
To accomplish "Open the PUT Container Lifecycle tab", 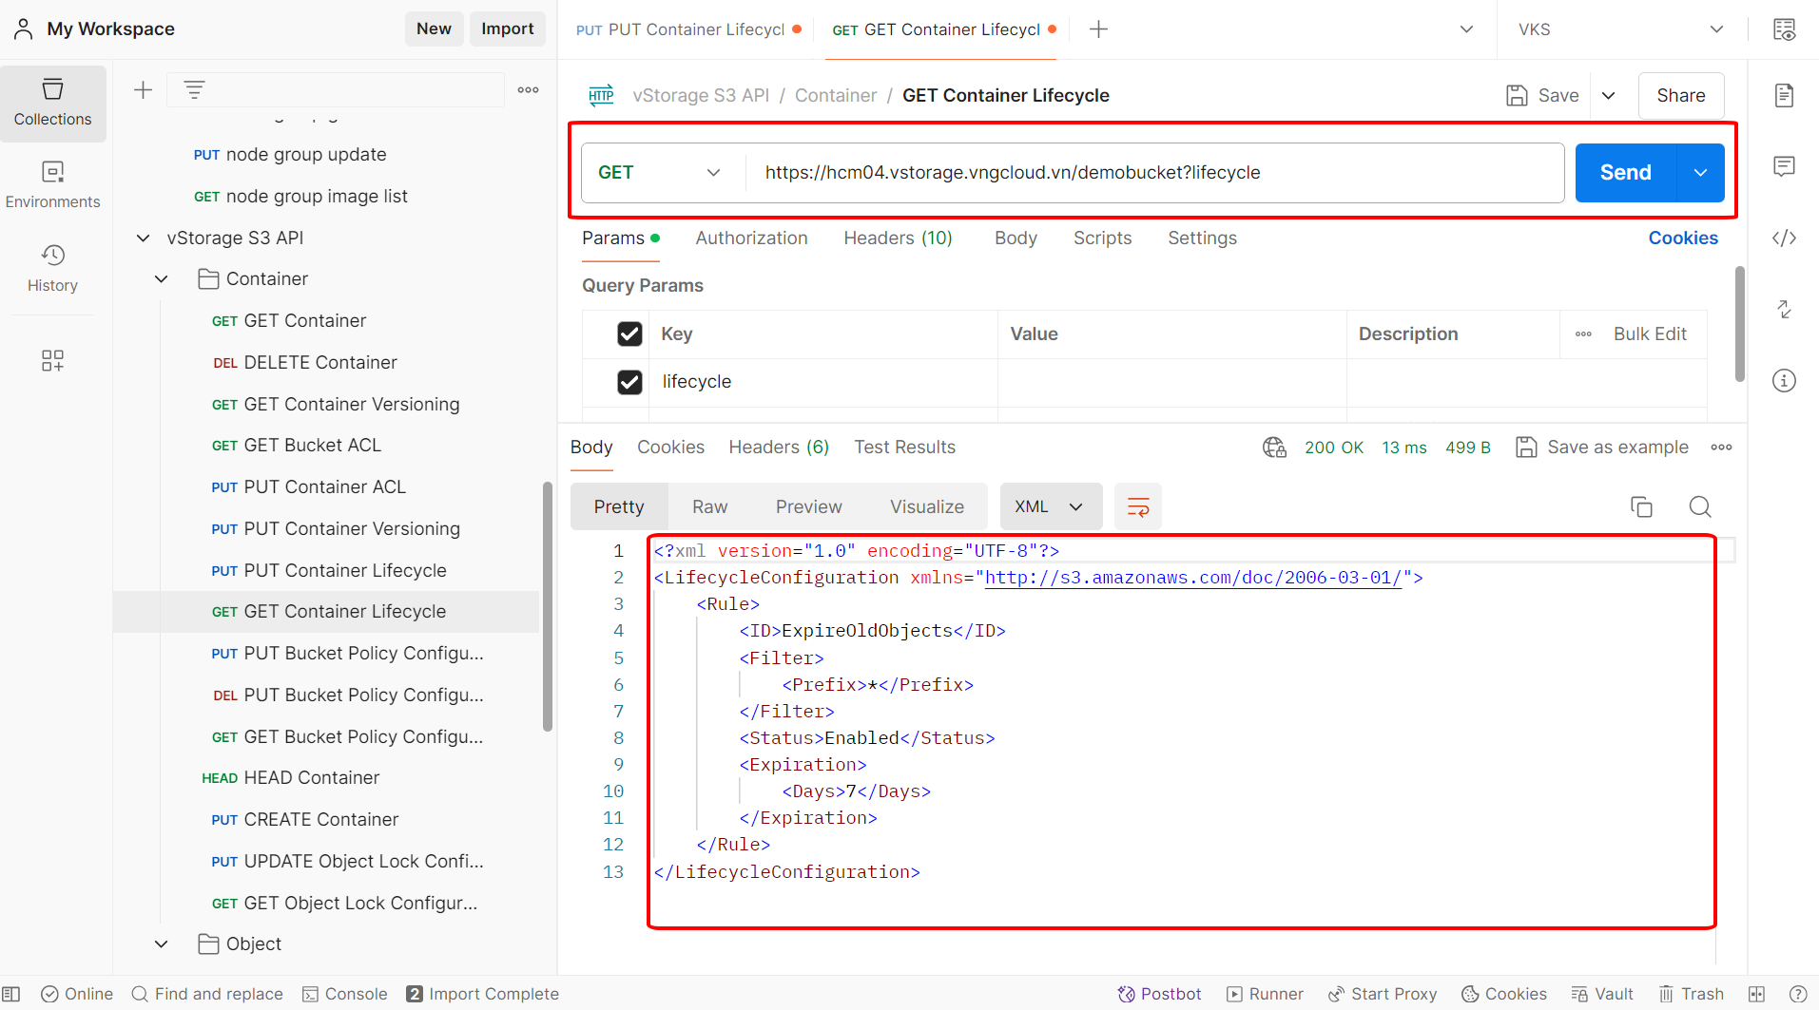I will 687,29.
